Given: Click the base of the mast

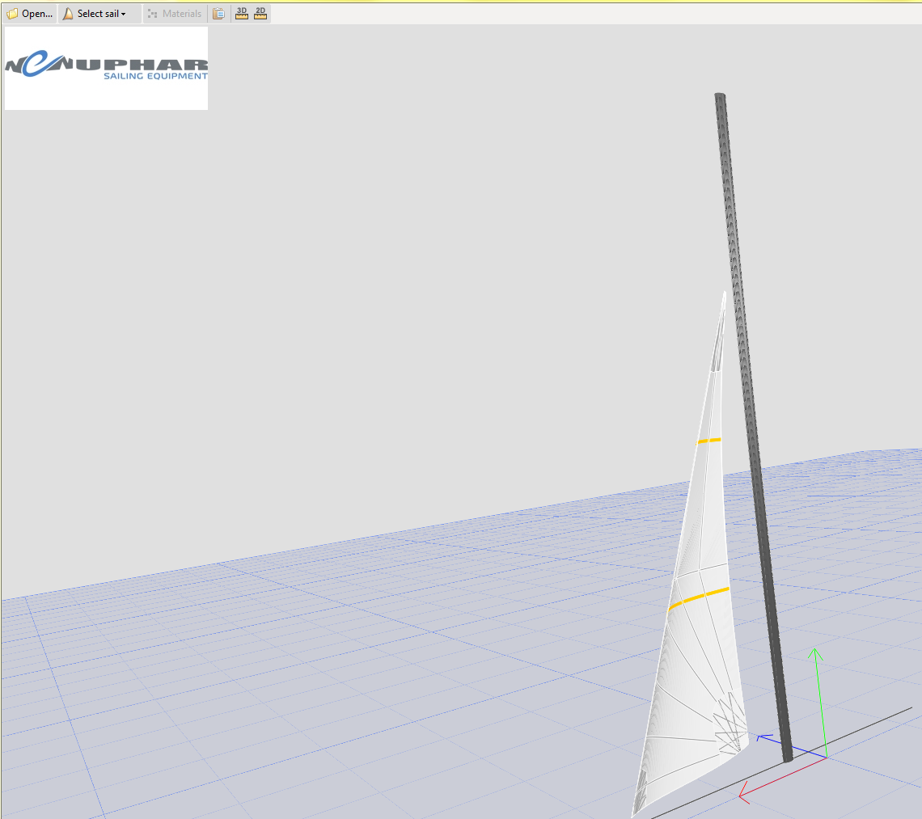Looking at the screenshot, I should tap(787, 757).
